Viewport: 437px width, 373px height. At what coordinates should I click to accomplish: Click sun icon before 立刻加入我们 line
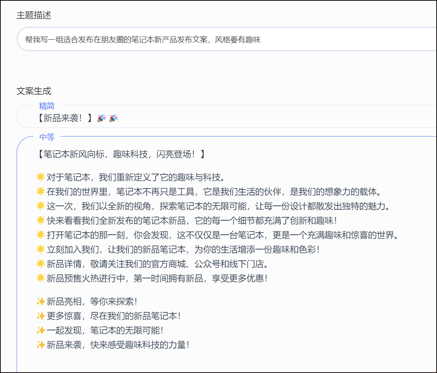point(41,249)
